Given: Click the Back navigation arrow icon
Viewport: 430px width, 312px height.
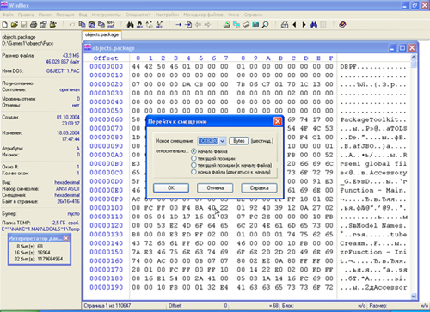Looking at the screenshot, I should (198, 25).
